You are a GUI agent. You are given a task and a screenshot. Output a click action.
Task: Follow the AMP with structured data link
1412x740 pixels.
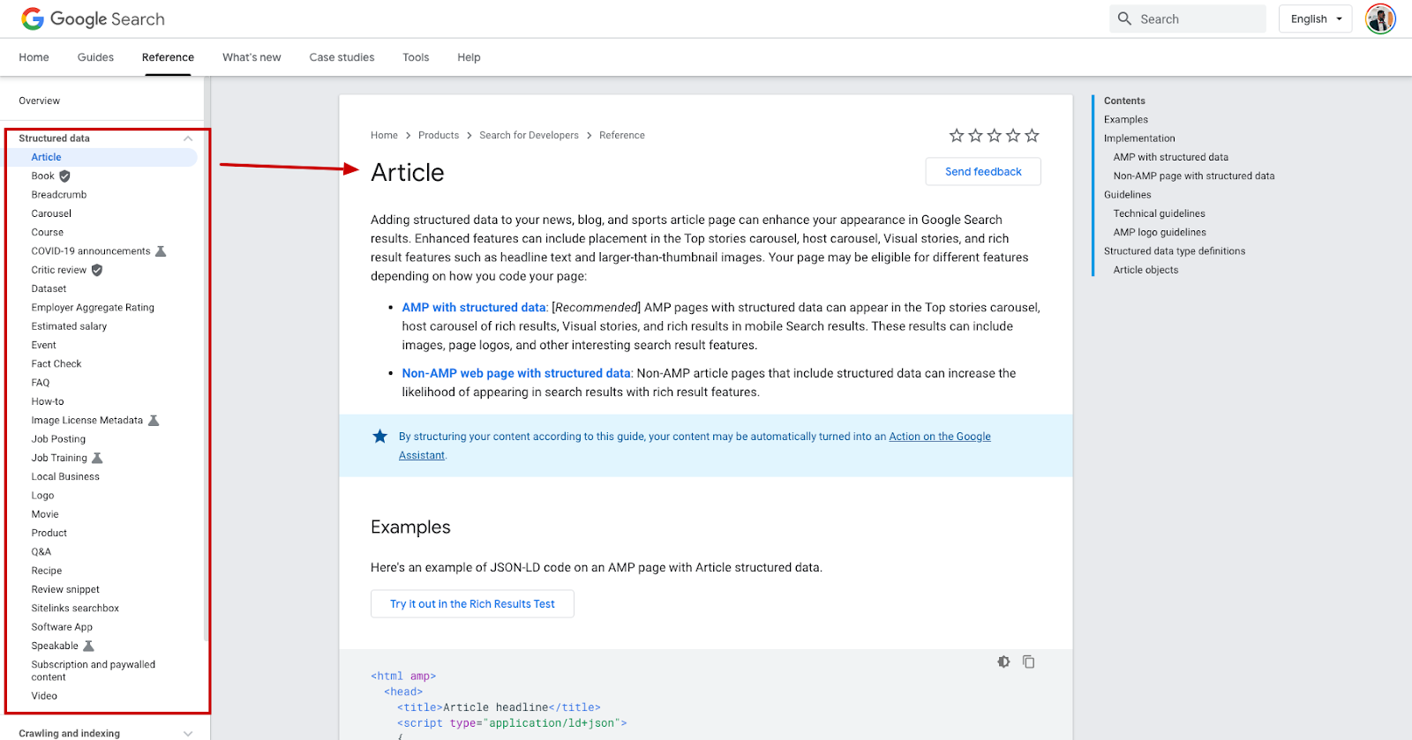coord(474,308)
